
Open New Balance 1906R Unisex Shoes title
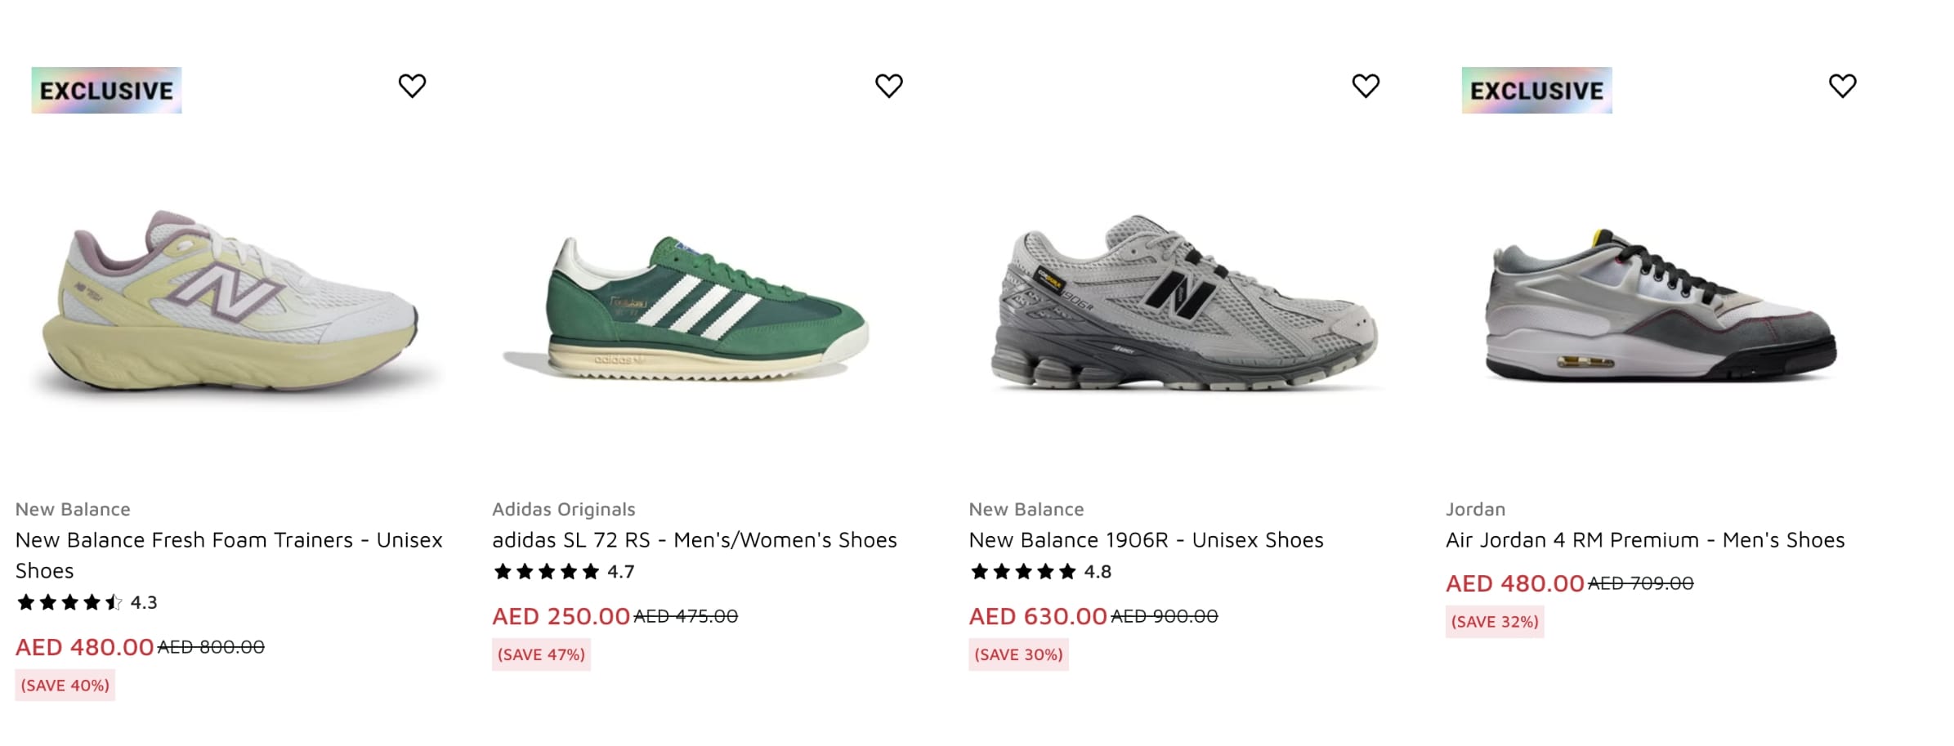click(x=1146, y=541)
